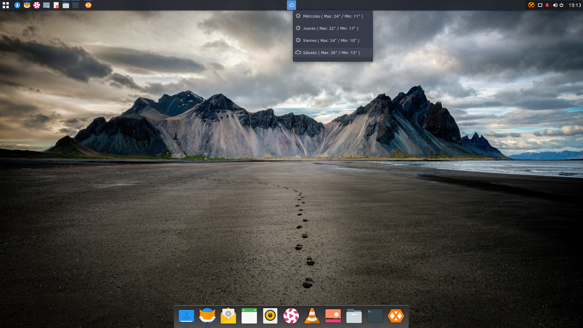Image resolution: width=583 pixels, height=328 pixels.
Task: Launch the orange hexagon app in dock
Action: click(x=396, y=316)
